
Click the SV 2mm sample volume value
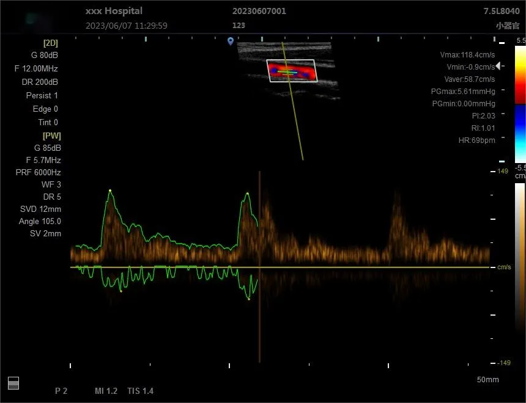pos(46,233)
